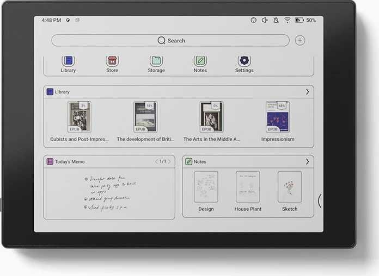Open the Library app icon
The width and height of the screenshot is (379, 276).
tap(68, 61)
